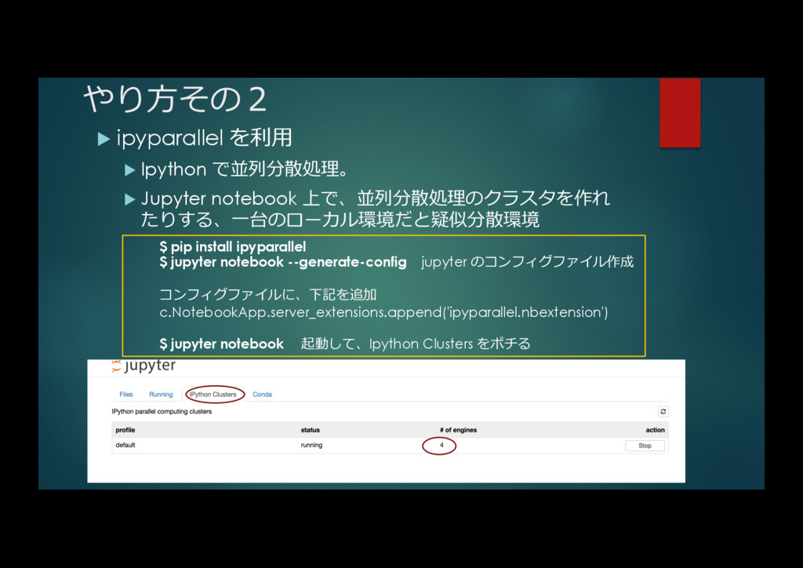Click '起動して、Ipython Clusters をポチる' text
803x568 pixels.
416,344
